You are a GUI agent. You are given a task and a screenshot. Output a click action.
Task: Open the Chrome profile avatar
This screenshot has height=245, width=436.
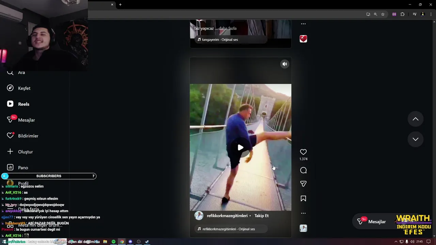(423, 14)
